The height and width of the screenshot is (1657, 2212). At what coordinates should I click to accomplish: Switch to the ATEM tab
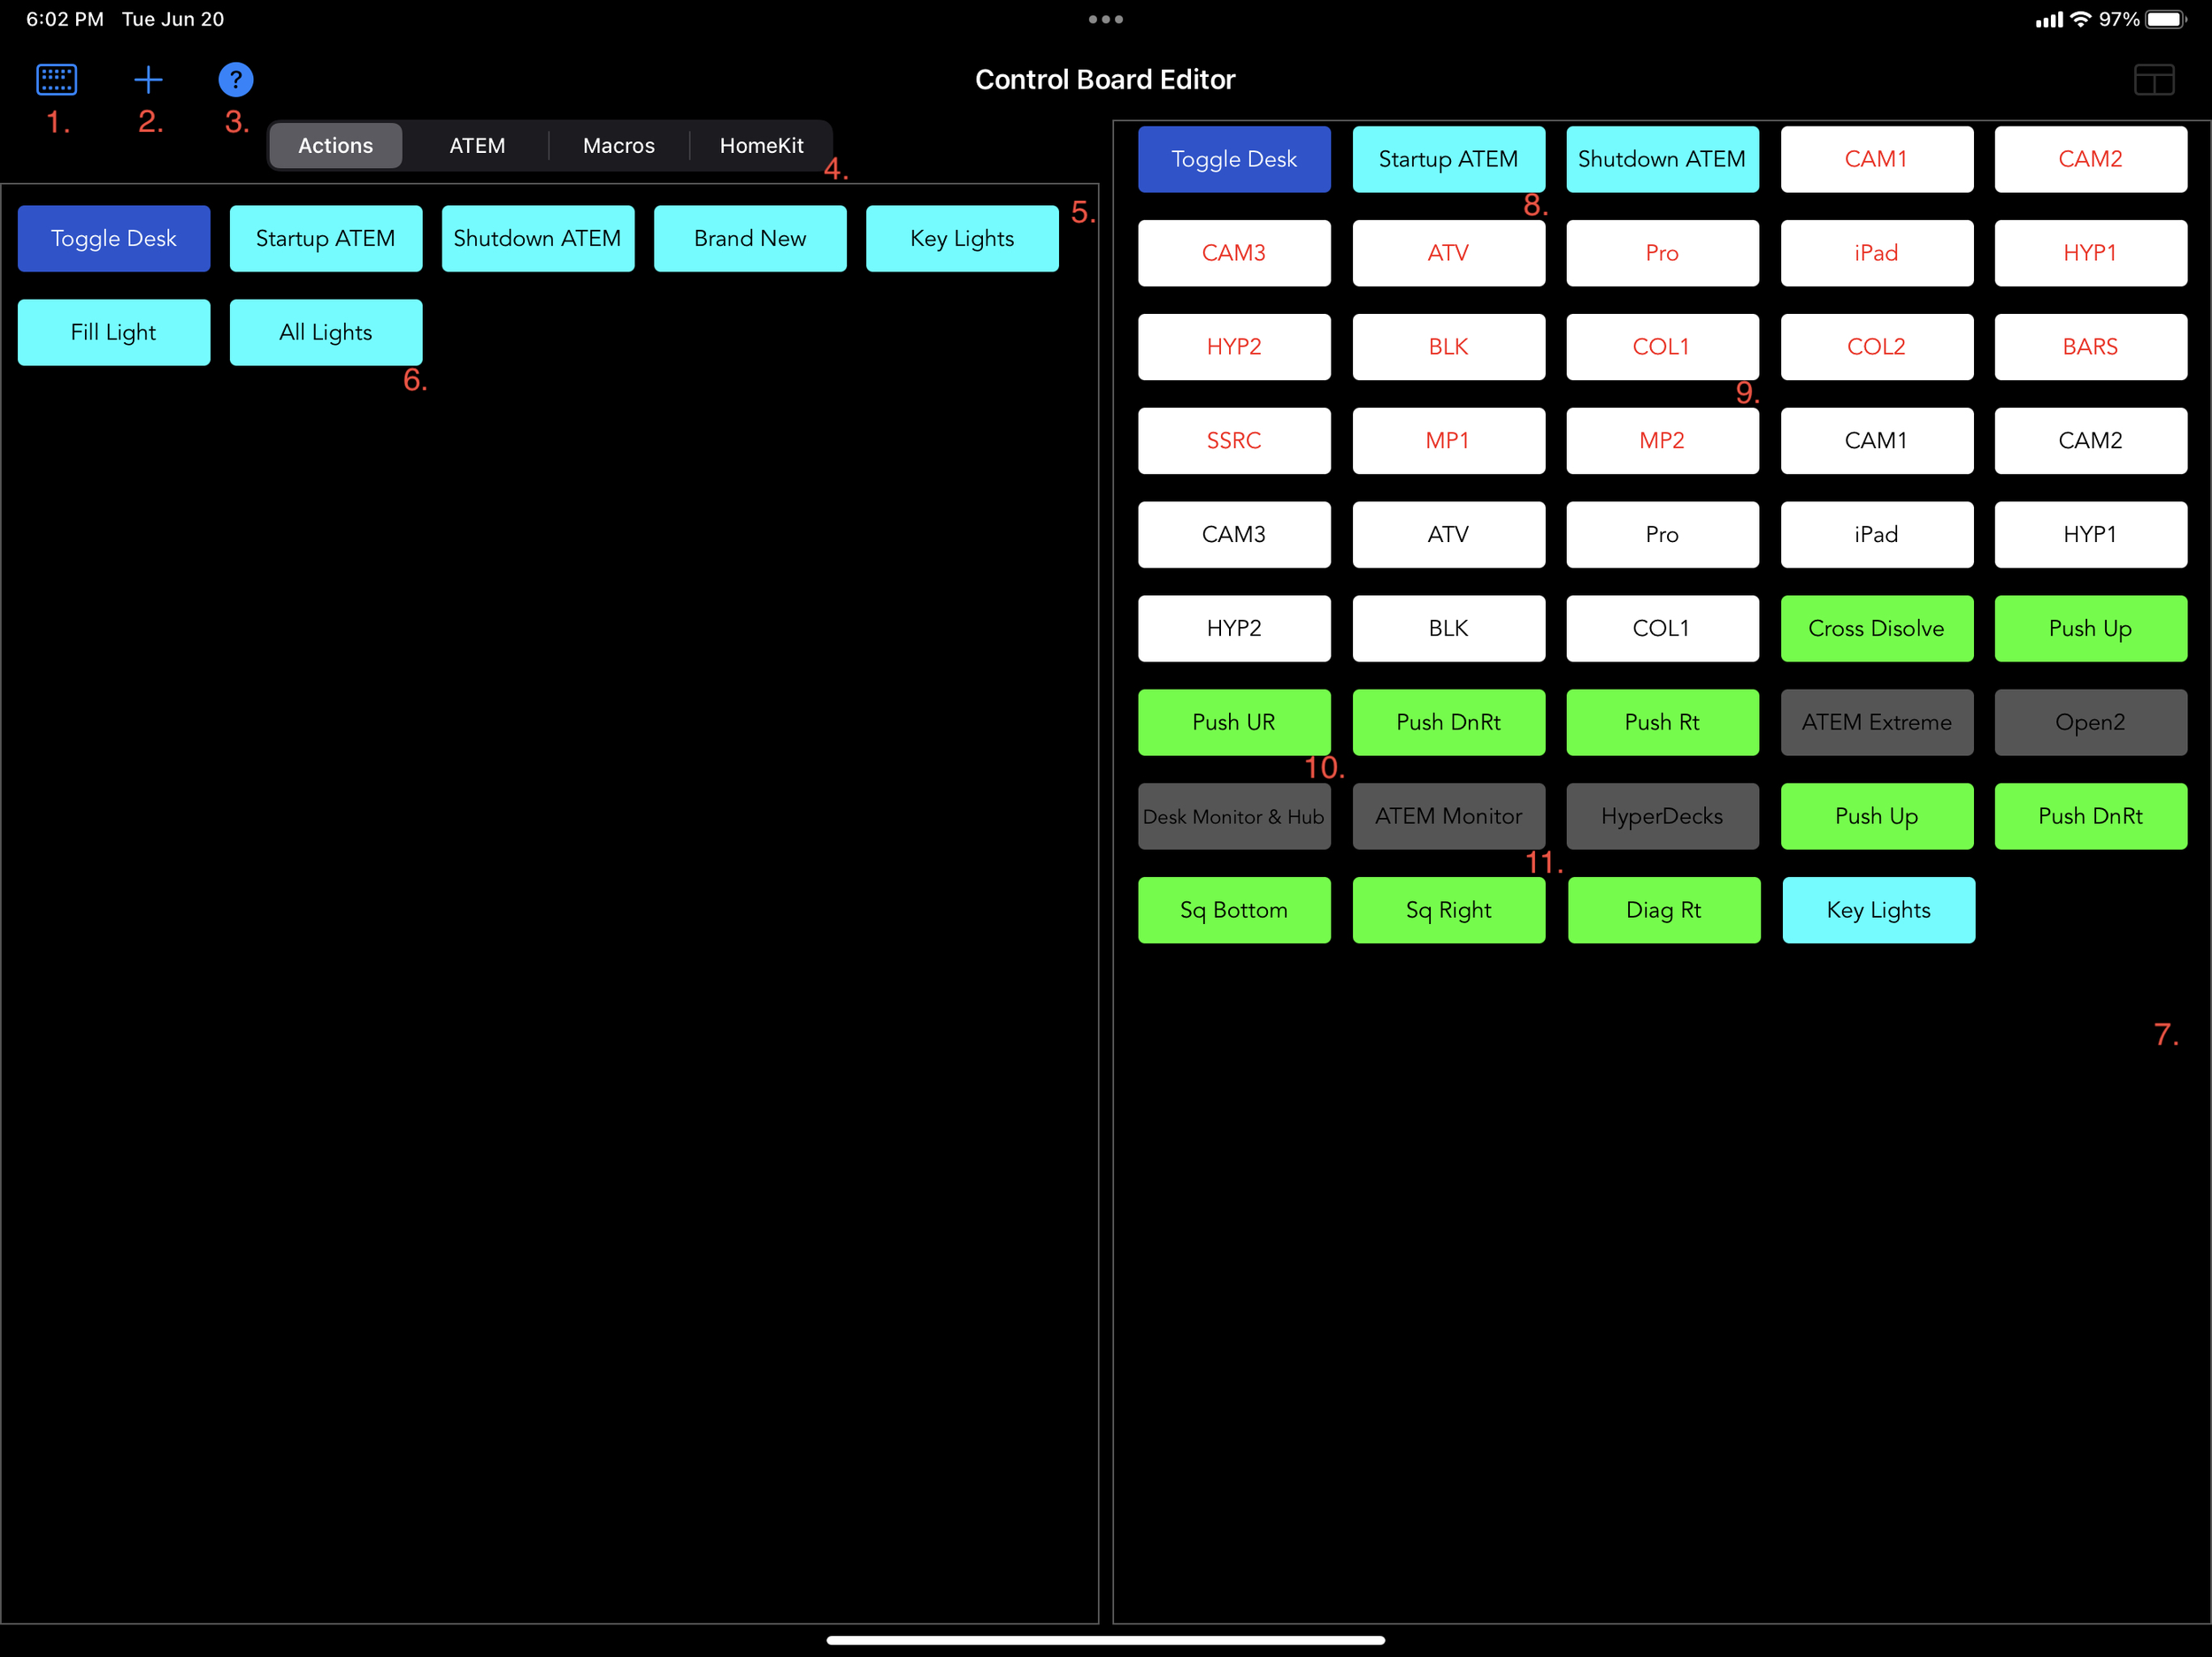[x=477, y=146]
